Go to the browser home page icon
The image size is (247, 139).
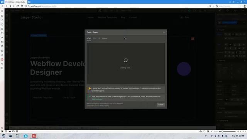pyautogui.click(x=22, y=6)
